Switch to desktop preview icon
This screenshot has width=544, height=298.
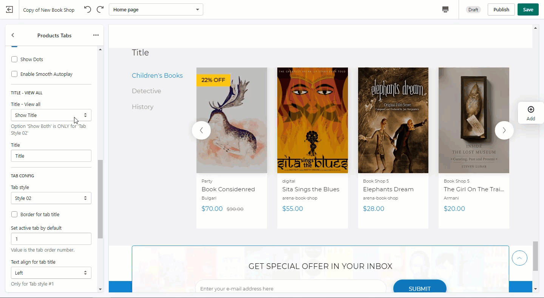445,10
